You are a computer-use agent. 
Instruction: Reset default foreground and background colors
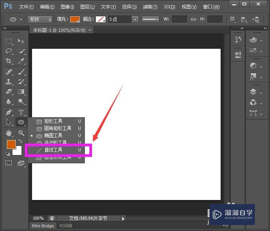coord(8,153)
